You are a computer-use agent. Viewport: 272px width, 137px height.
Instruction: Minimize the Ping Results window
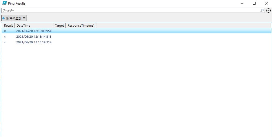pos(242,3)
